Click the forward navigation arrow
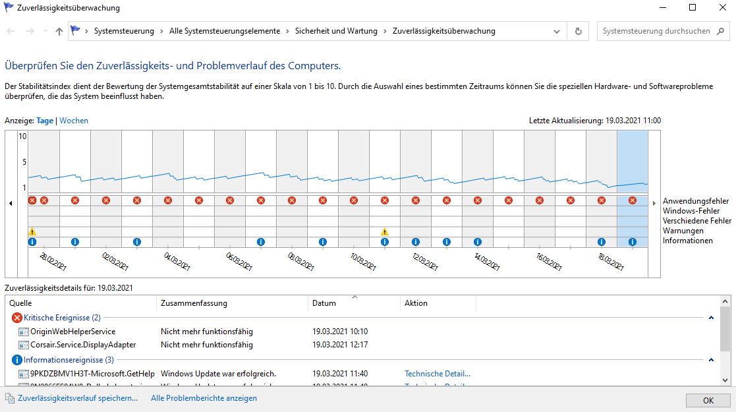 30,31
